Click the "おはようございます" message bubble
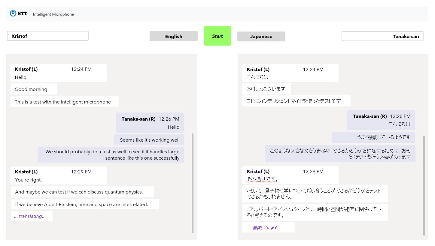Screen dimensions: 435x246 click(x=266, y=89)
